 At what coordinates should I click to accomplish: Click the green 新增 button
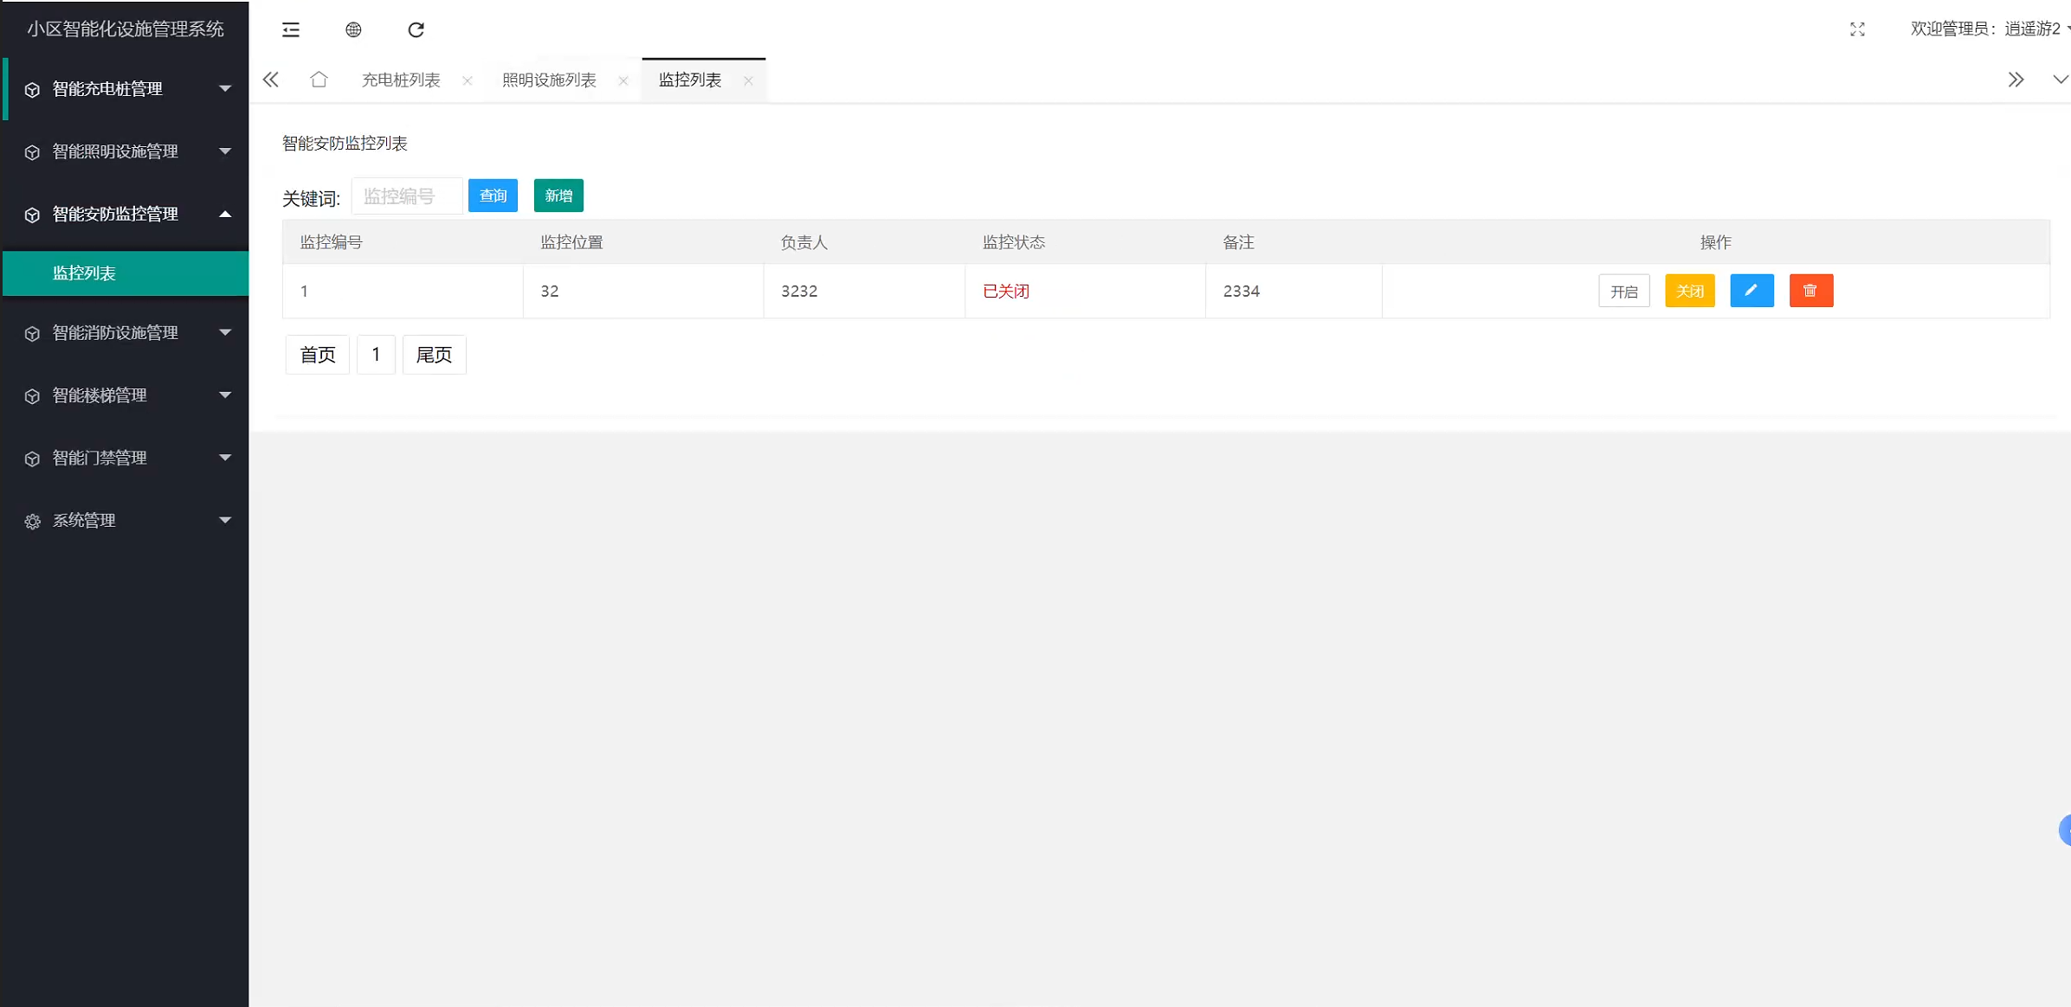tap(558, 196)
